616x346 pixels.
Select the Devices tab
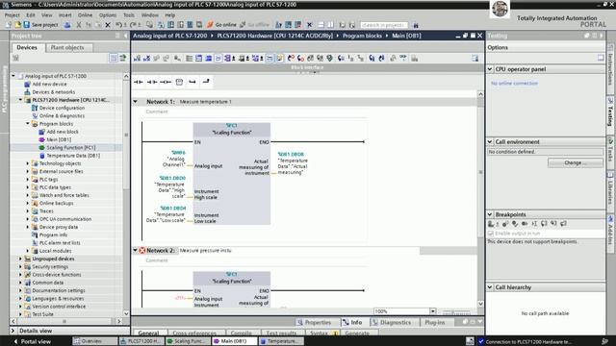coord(27,47)
